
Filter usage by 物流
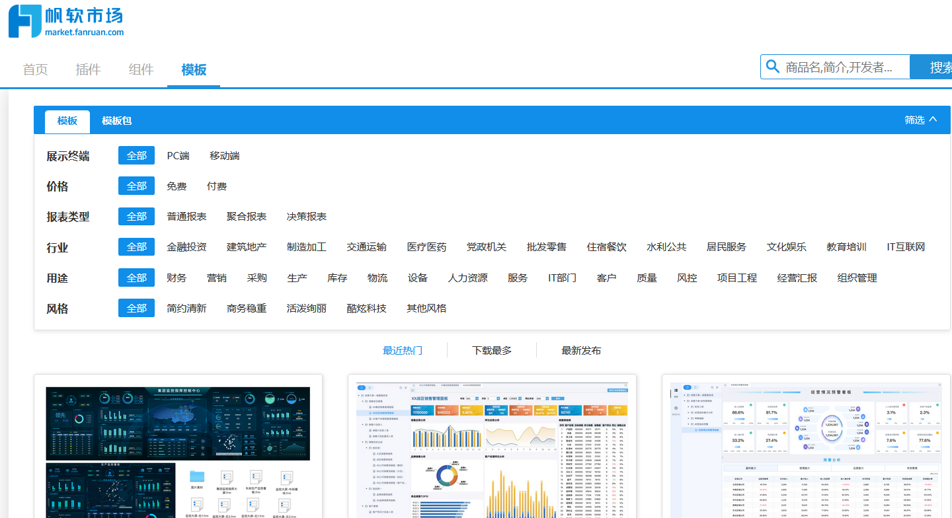coord(377,278)
